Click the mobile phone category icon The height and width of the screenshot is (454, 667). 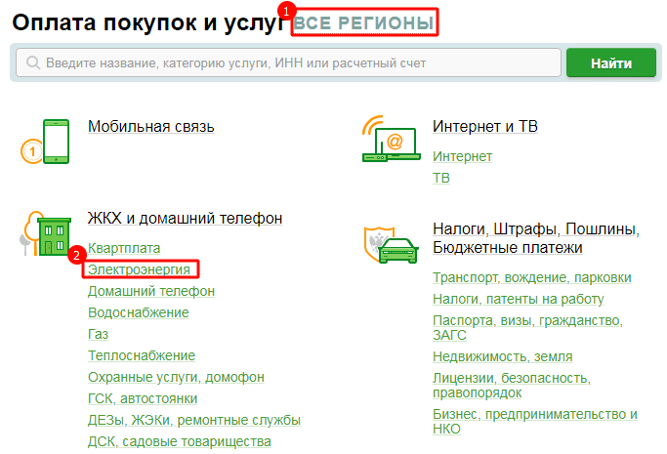[x=45, y=142]
